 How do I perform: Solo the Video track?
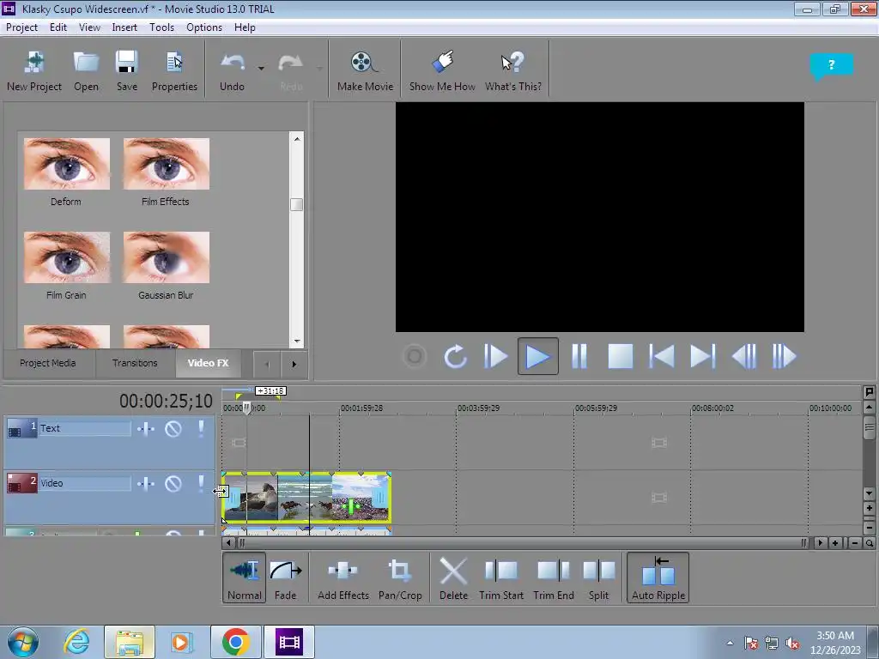[201, 484]
